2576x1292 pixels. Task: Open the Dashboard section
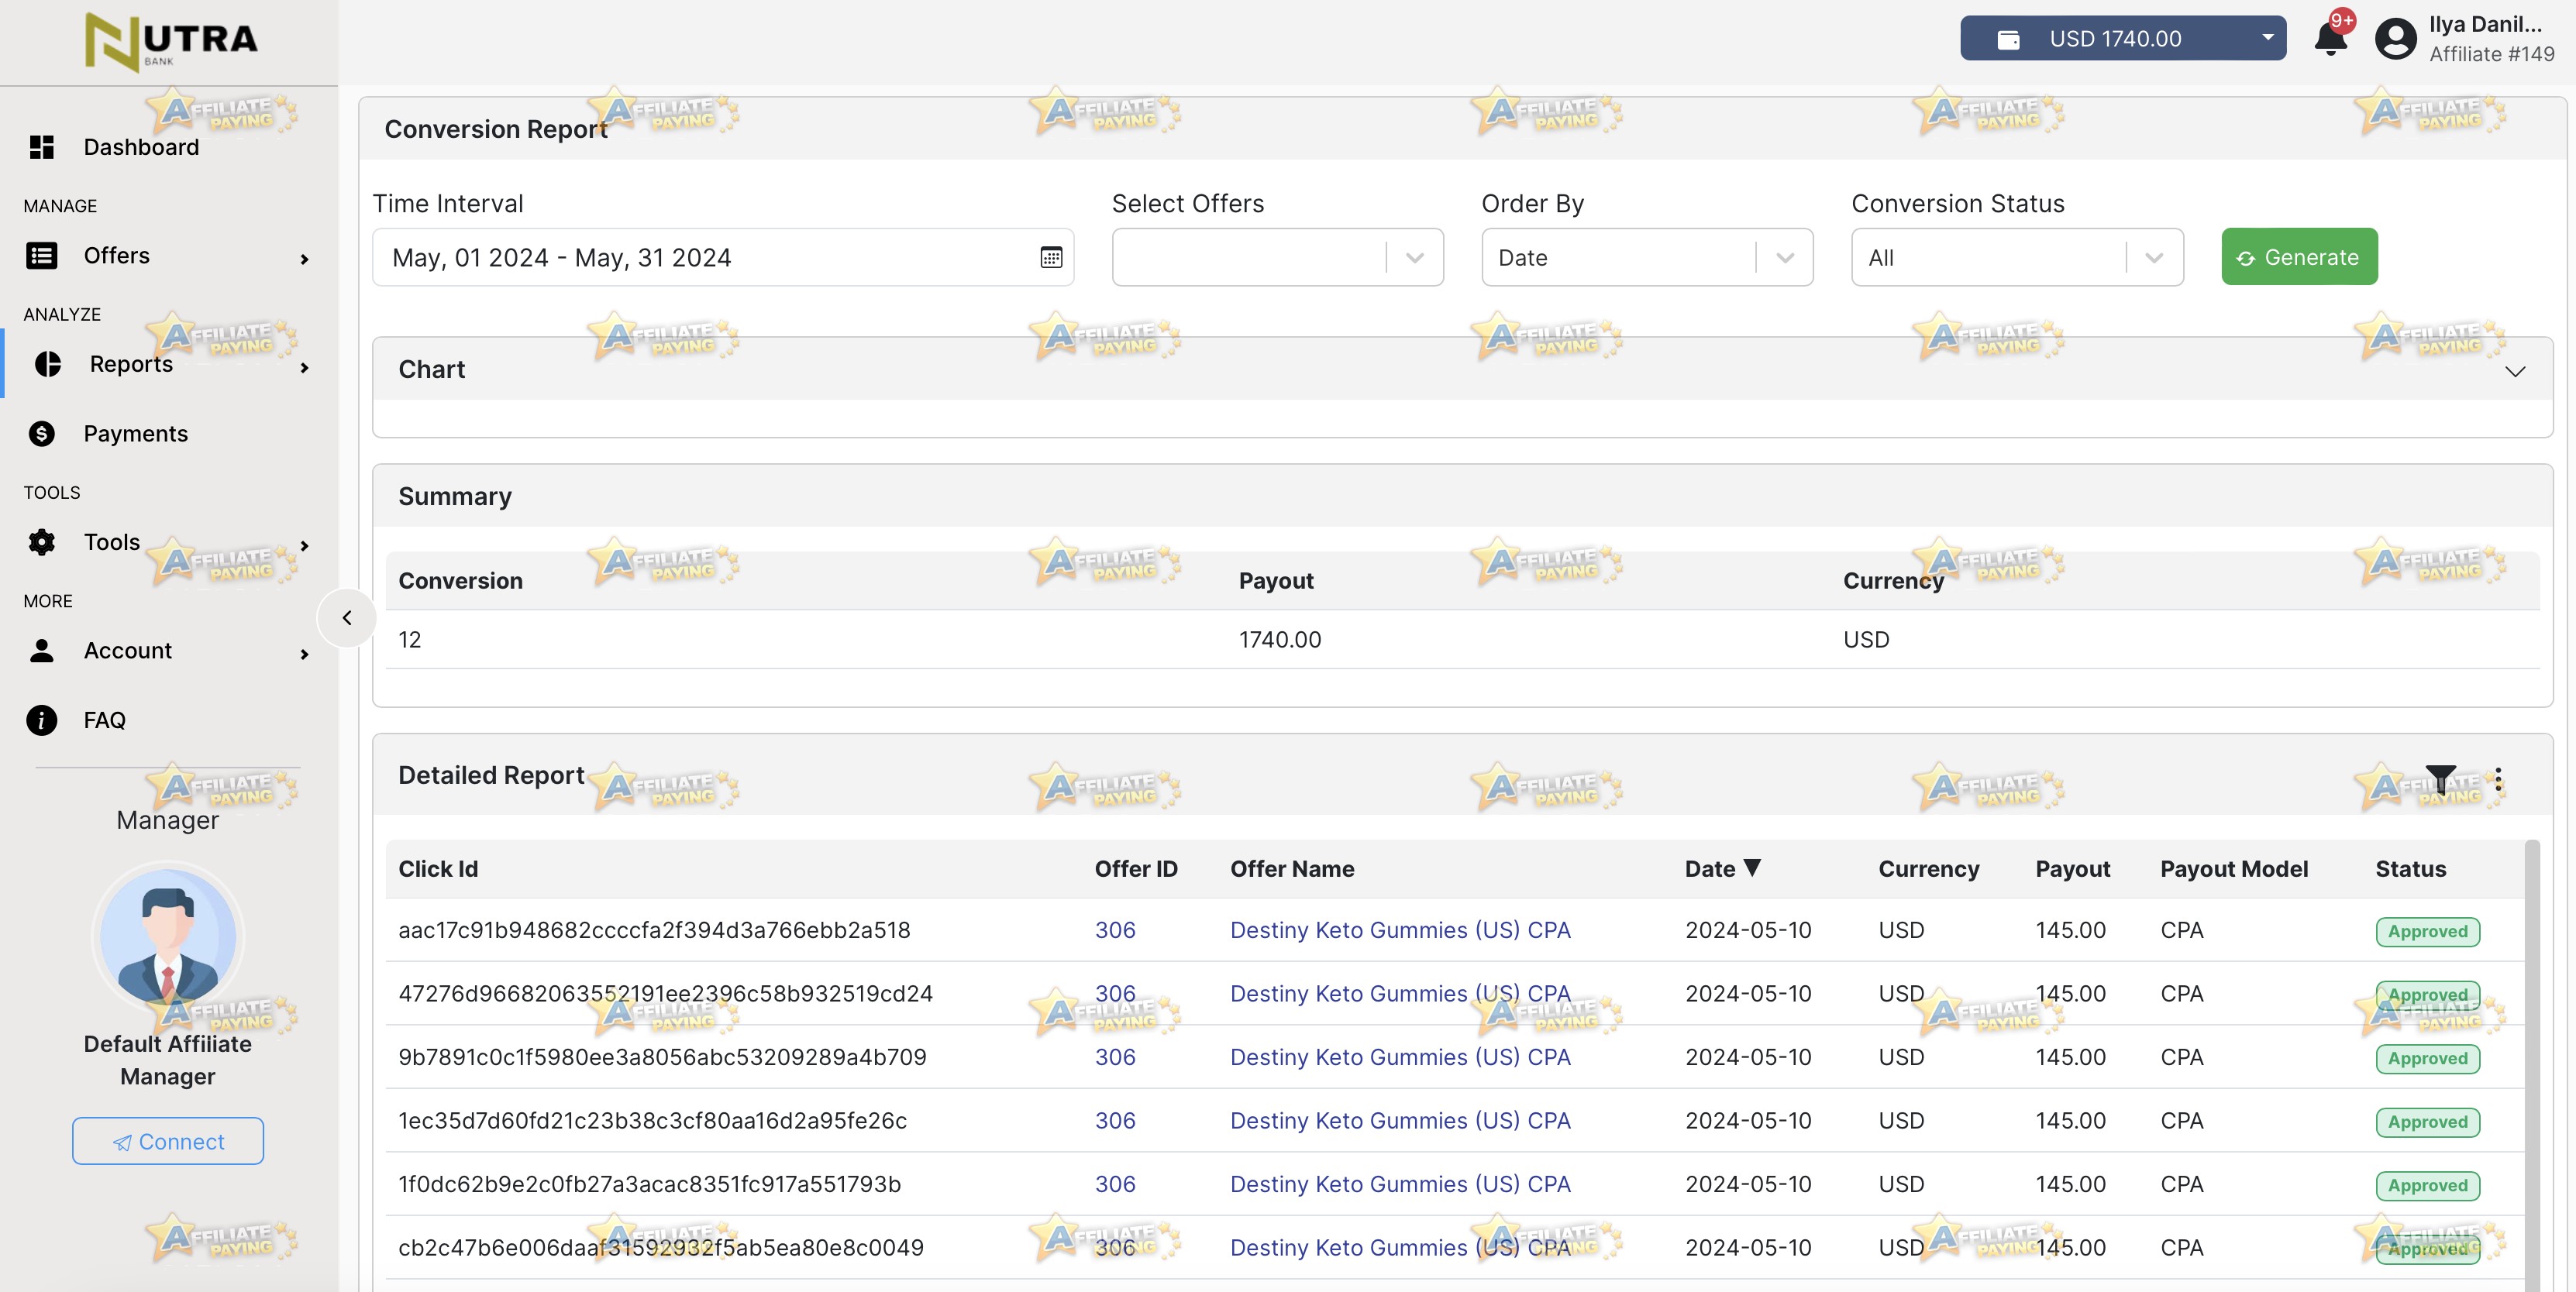click(x=140, y=147)
